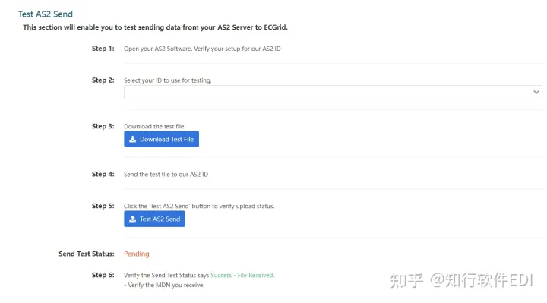This screenshot has width=547, height=303.
Task: Click 'Send the test file to our AS2 ID' text
Action: [166, 175]
